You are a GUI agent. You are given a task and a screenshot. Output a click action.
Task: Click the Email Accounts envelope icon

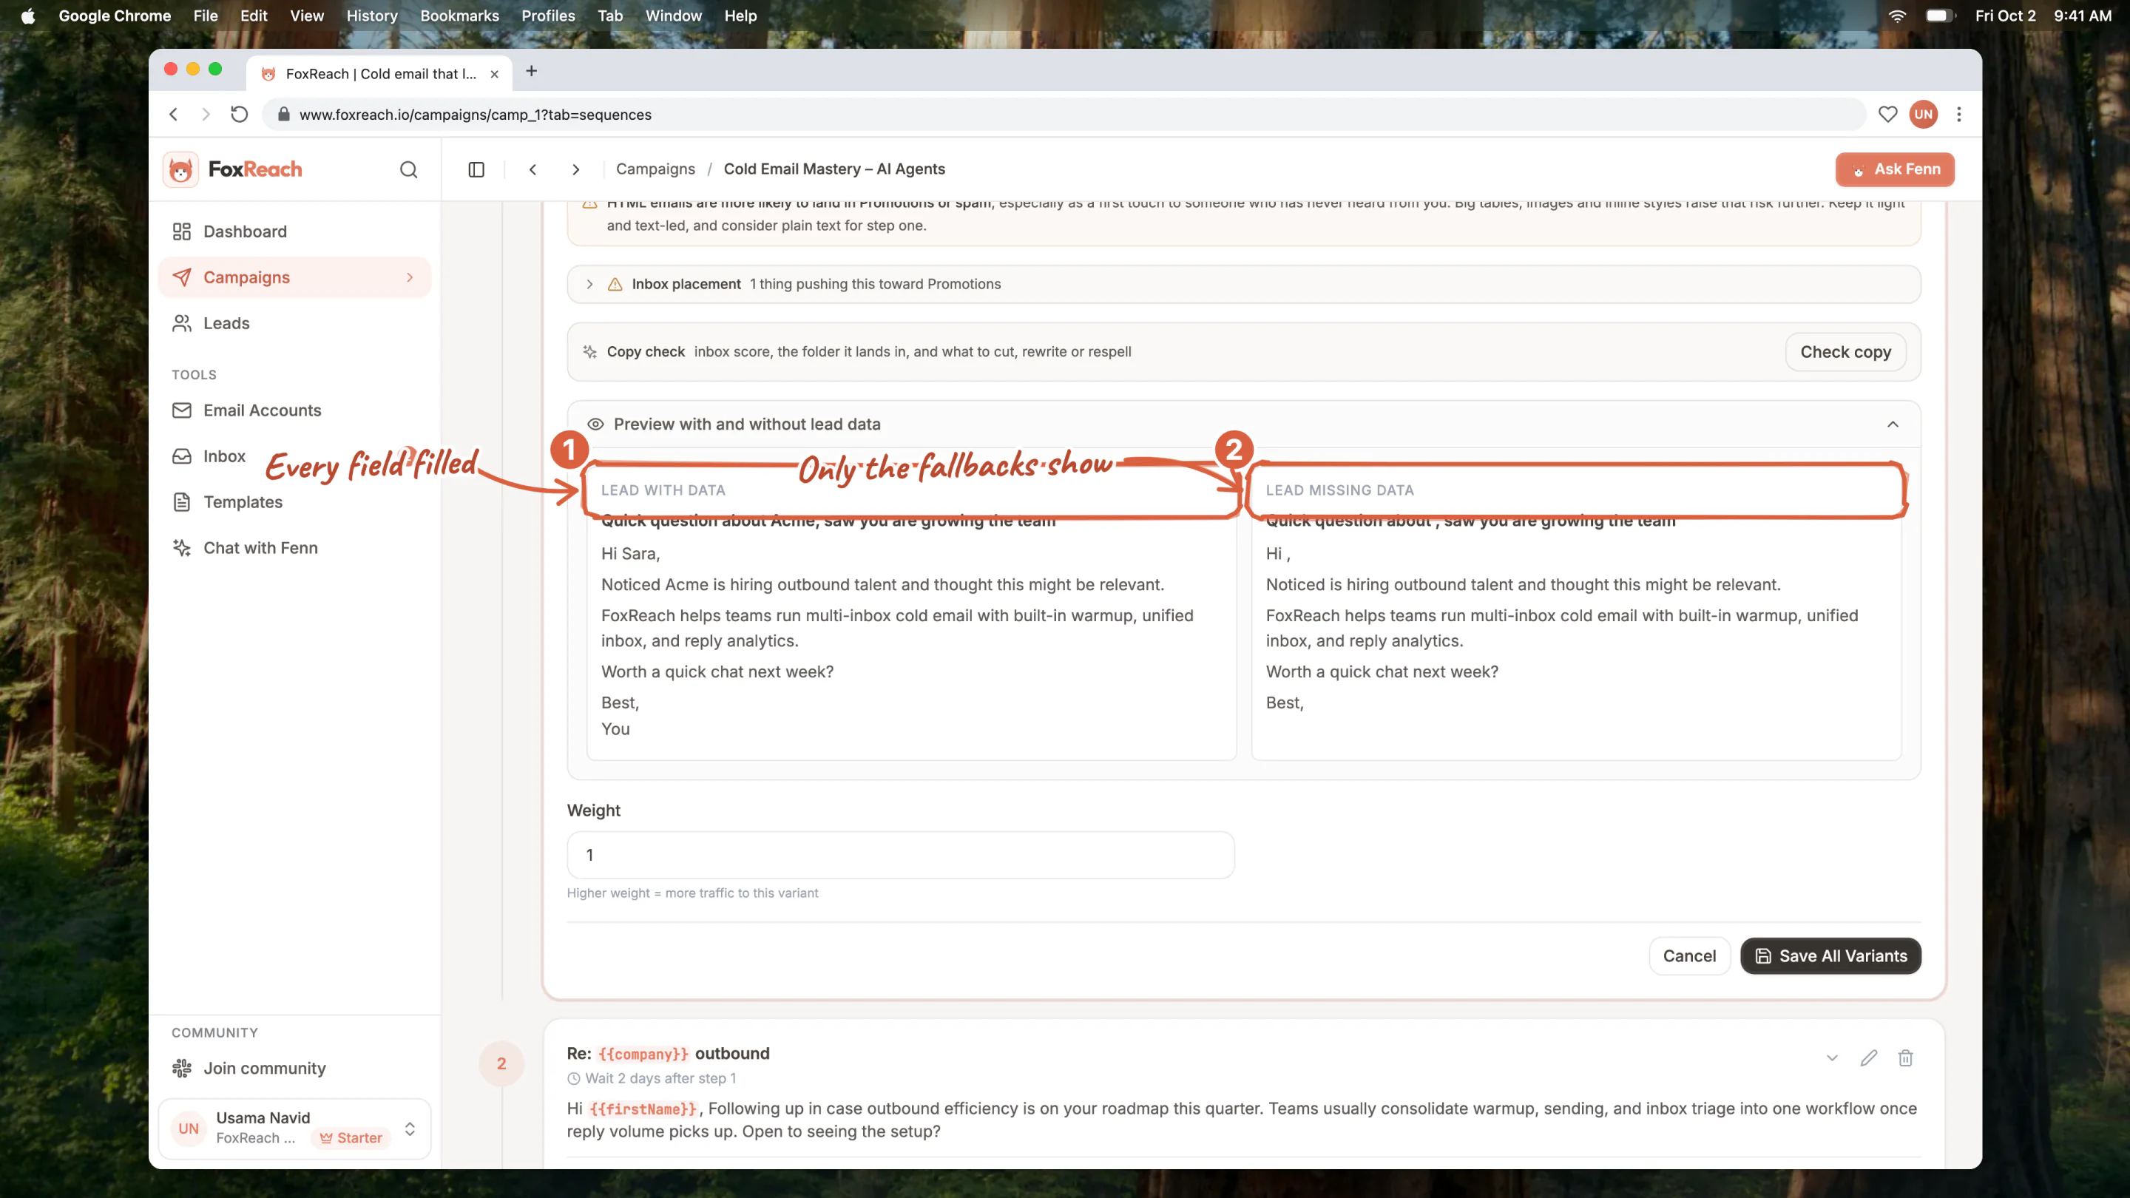[x=182, y=410]
